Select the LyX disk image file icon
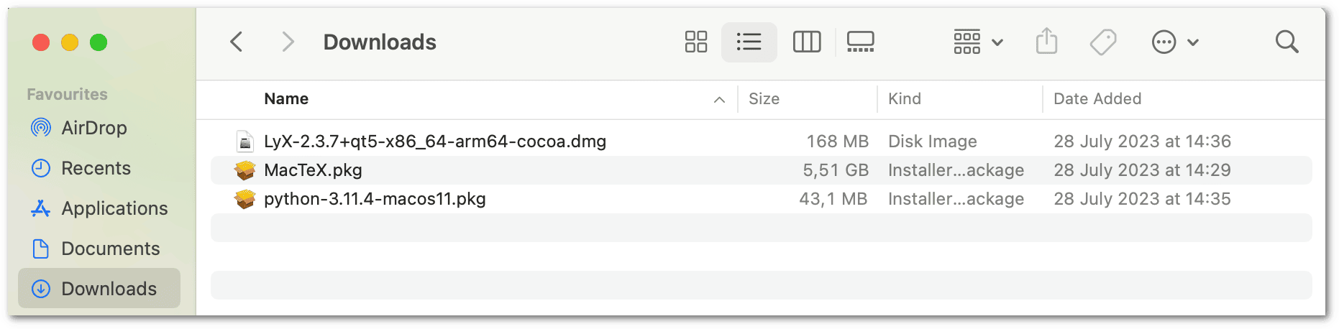This screenshot has height=329, width=1339. click(x=245, y=142)
